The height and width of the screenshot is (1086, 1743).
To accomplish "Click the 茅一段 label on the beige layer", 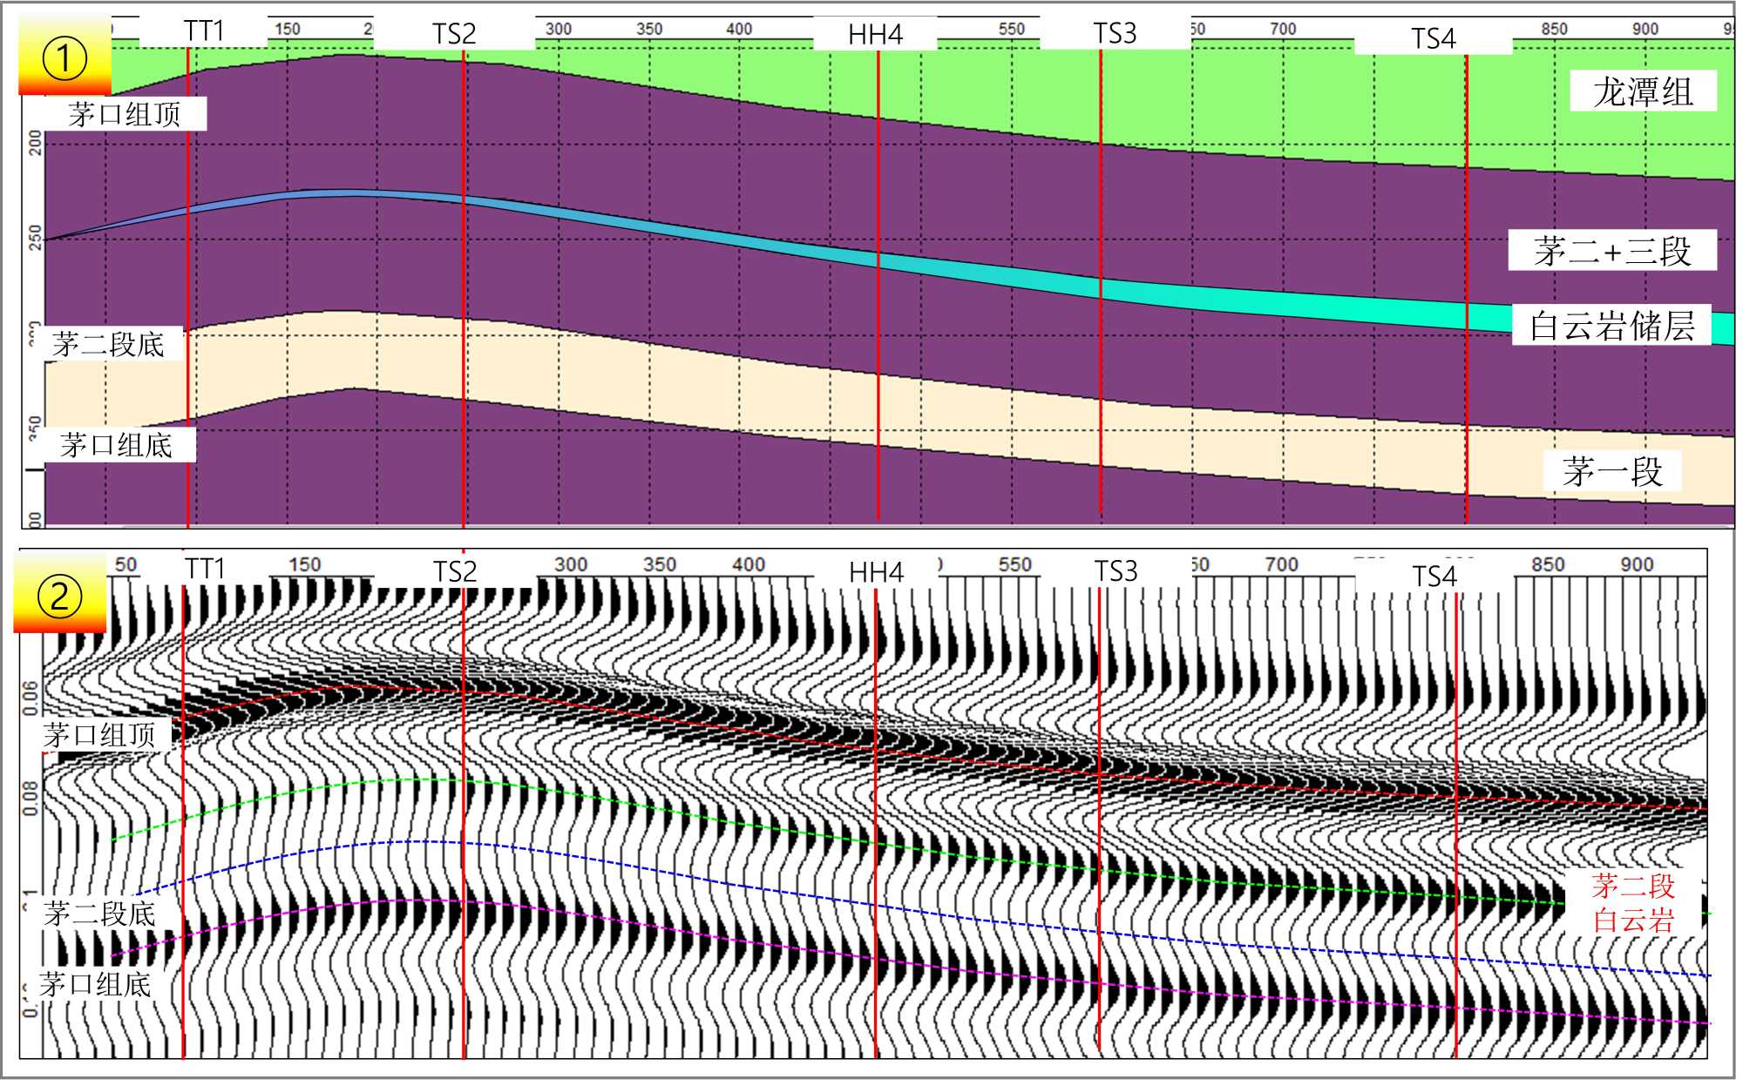I will (x=1612, y=471).
